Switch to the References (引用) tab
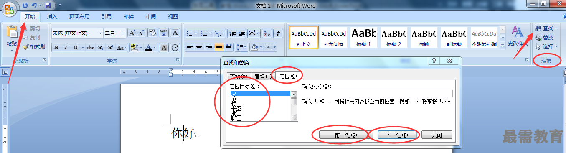This screenshot has height=153, width=566. [106, 17]
